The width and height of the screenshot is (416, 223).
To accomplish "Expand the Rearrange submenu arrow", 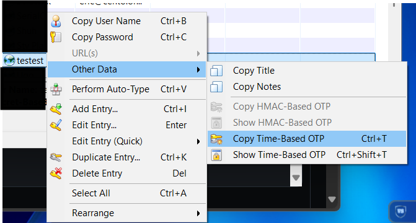I will pyautogui.click(x=198, y=213).
